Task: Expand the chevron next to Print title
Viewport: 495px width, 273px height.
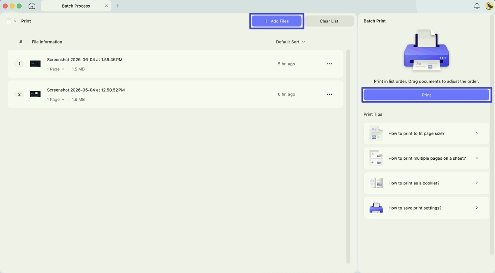Action: pos(15,21)
